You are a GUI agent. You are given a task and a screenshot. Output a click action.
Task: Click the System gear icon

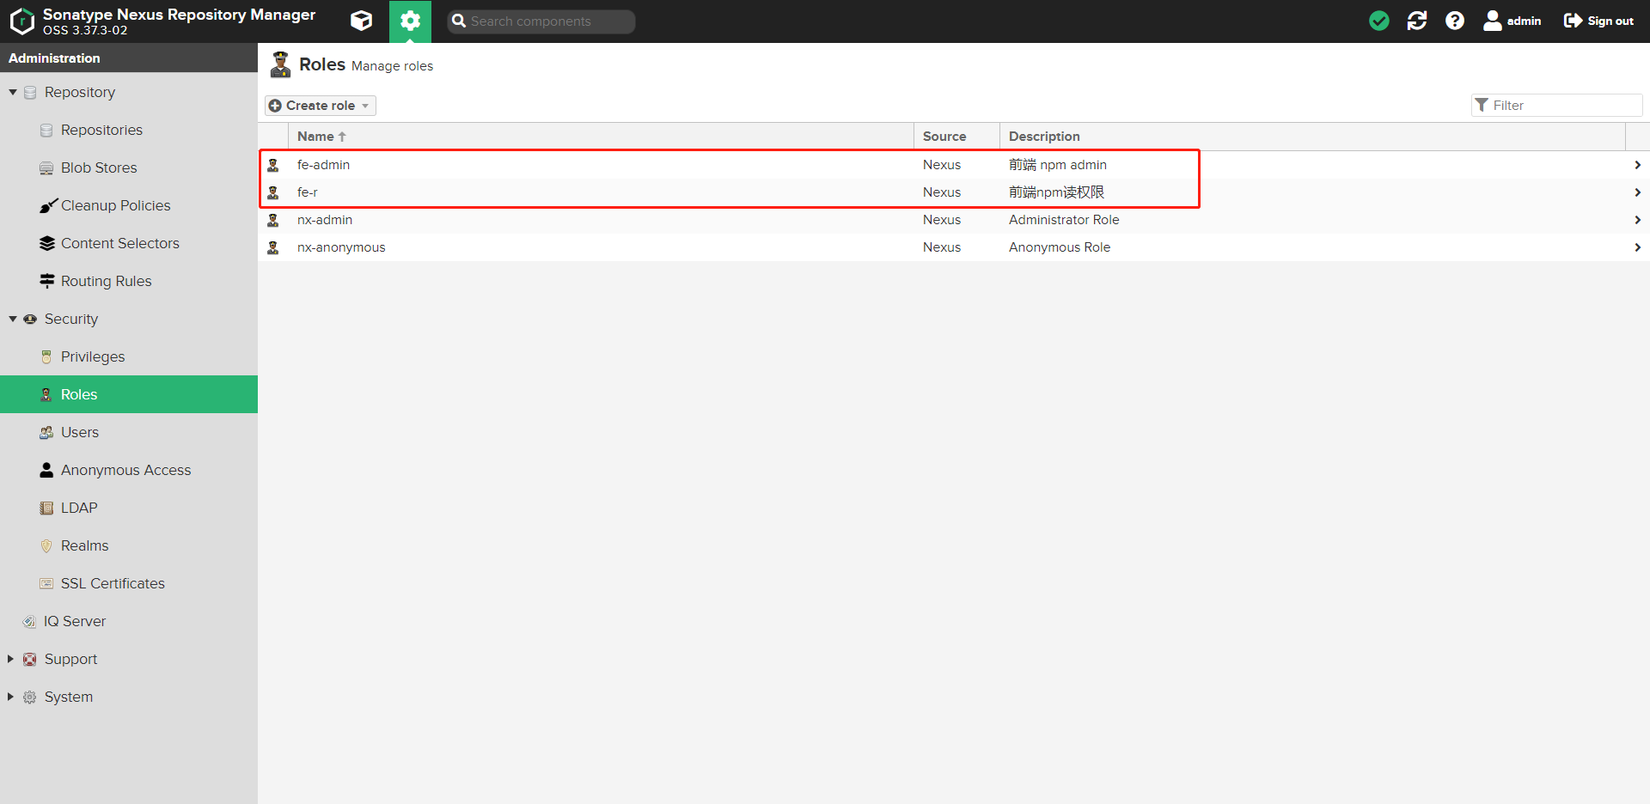point(30,697)
